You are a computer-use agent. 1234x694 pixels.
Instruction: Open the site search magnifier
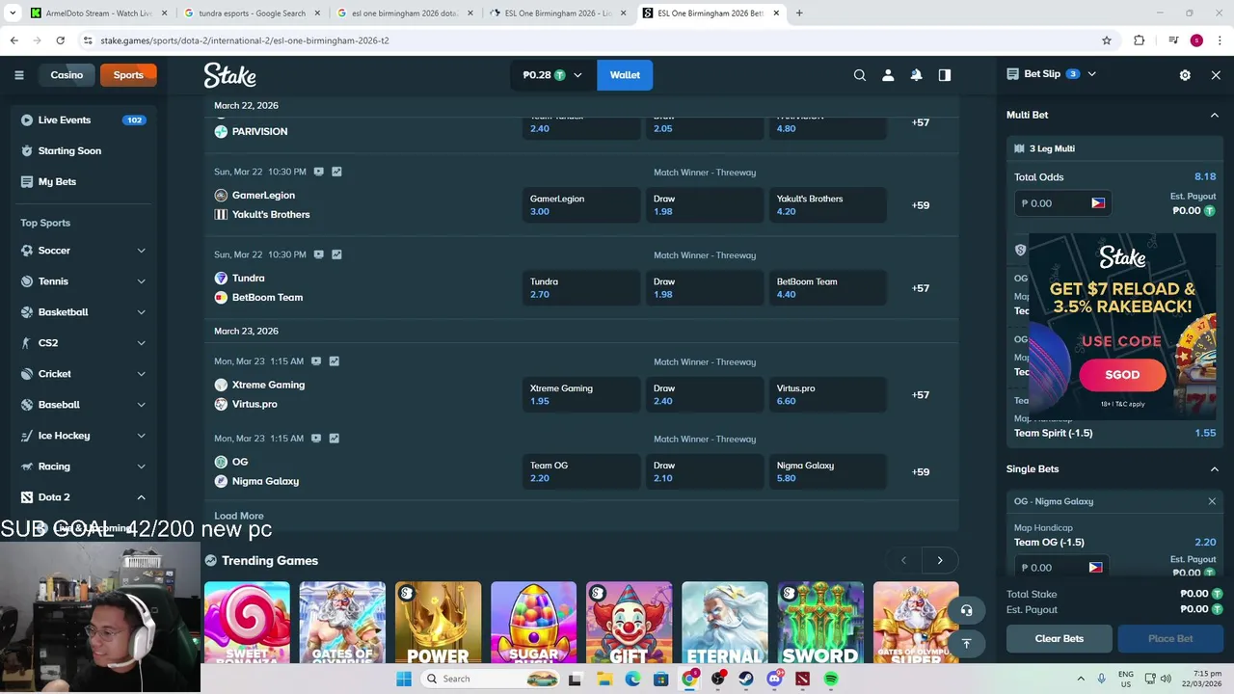860,75
